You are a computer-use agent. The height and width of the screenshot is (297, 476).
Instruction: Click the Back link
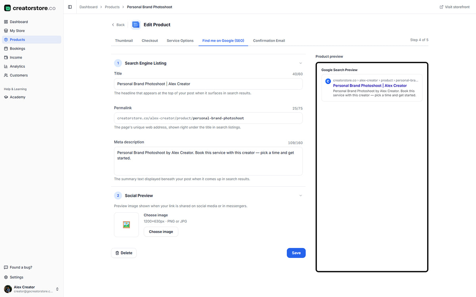[118, 25]
